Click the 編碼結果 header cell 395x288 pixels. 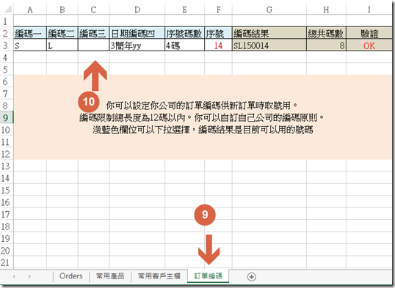click(269, 33)
